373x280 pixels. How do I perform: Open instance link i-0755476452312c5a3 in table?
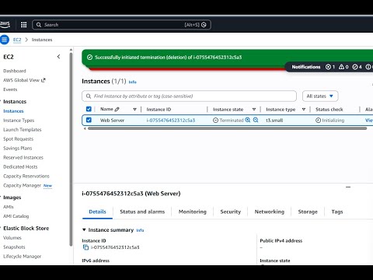(x=171, y=121)
